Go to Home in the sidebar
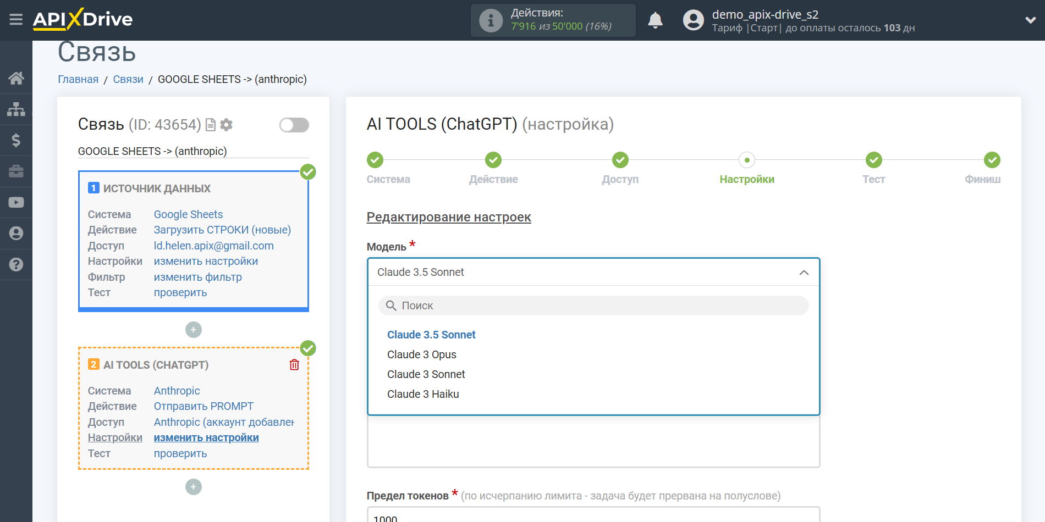 pos(16,78)
